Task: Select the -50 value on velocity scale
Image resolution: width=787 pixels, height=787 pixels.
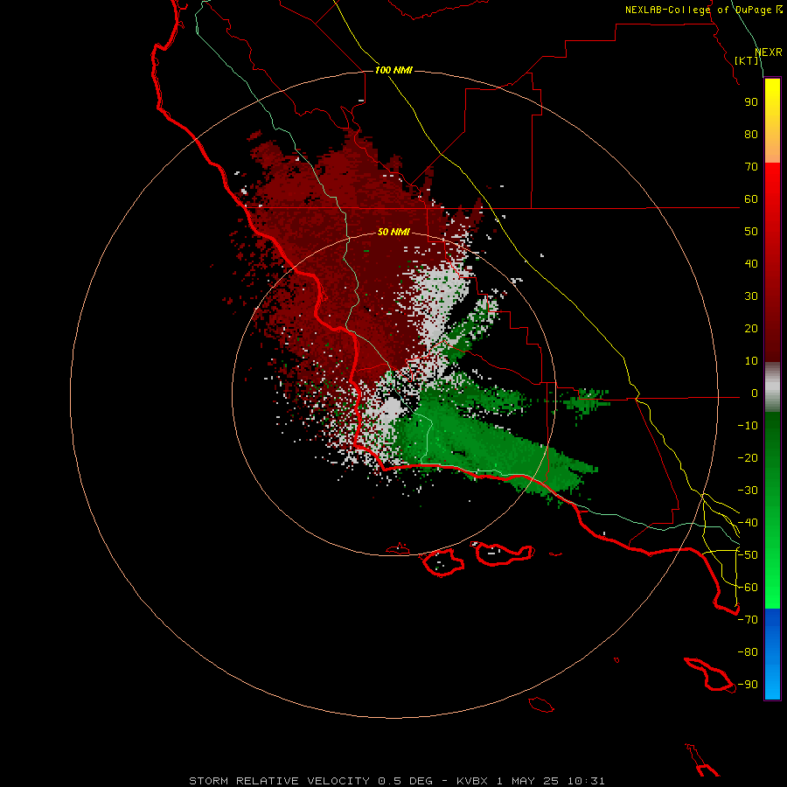Action: pos(748,555)
